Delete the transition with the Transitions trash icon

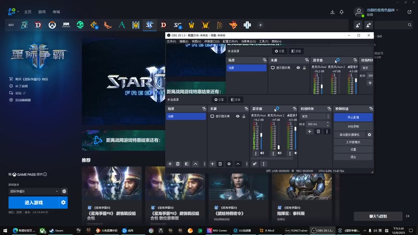coord(318,132)
